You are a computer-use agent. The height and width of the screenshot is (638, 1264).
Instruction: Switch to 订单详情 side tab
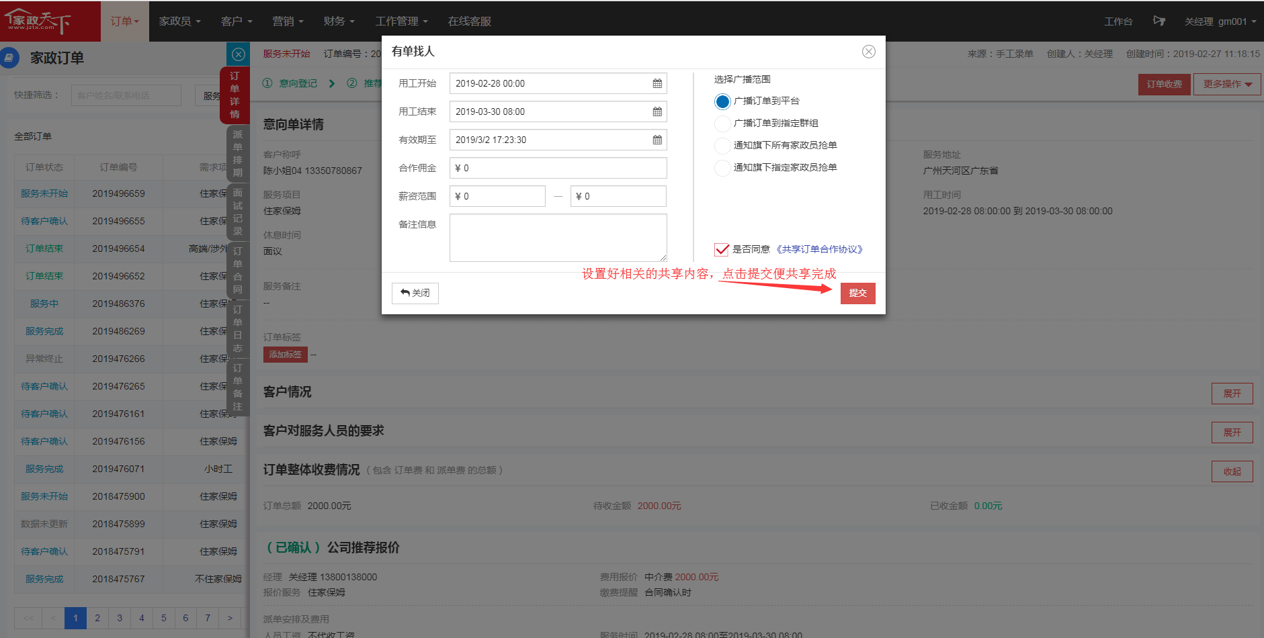click(x=235, y=95)
